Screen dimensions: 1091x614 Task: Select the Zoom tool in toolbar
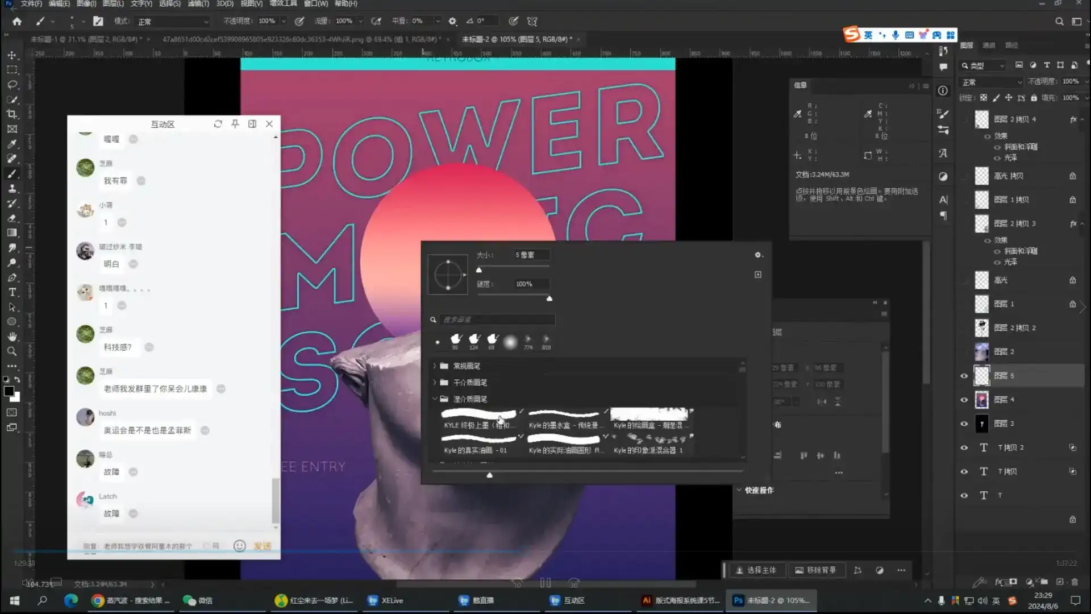pyautogui.click(x=12, y=351)
